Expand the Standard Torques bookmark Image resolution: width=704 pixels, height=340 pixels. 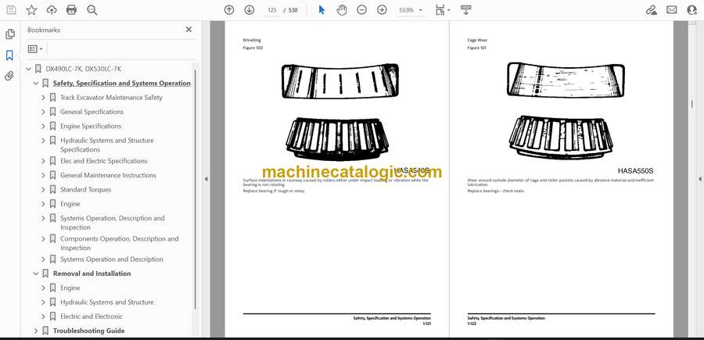pyautogui.click(x=43, y=190)
